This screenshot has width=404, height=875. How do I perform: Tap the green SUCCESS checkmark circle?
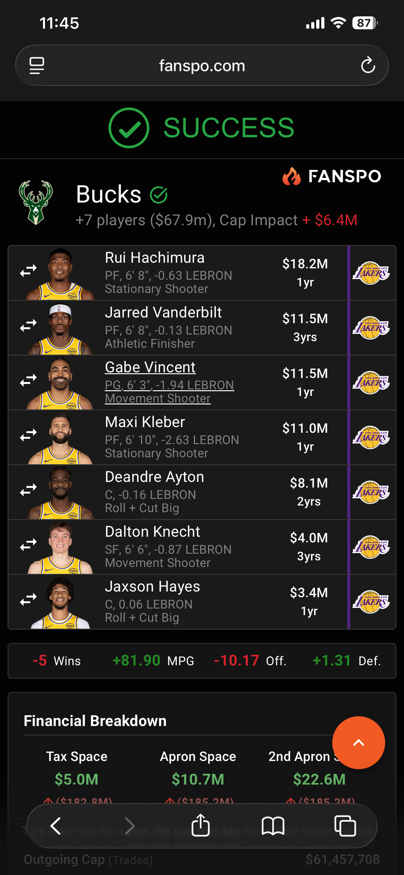coord(129,128)
